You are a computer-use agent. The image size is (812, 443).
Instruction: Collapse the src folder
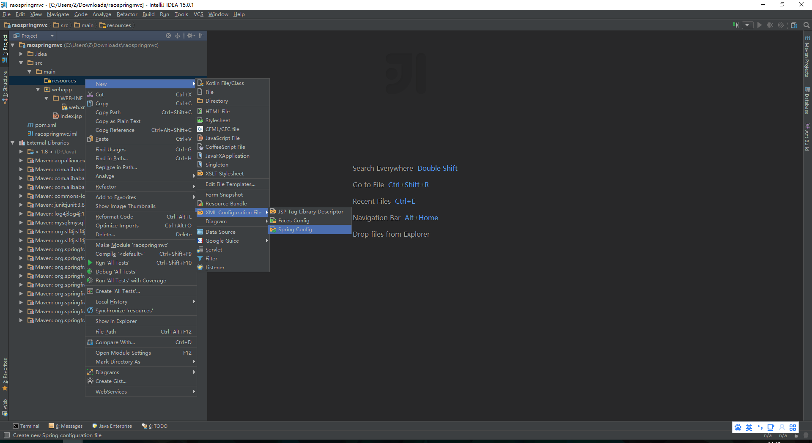point(21,63)
